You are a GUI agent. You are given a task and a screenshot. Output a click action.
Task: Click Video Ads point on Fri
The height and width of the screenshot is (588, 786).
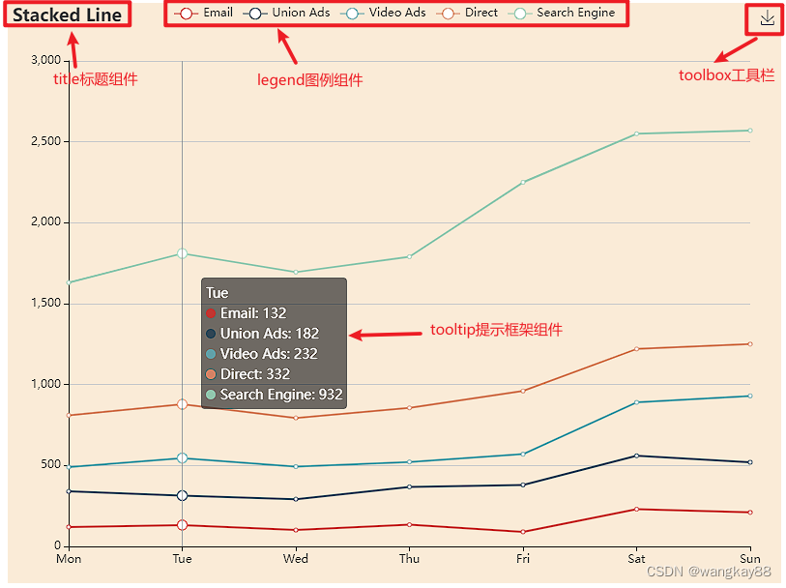523,455
